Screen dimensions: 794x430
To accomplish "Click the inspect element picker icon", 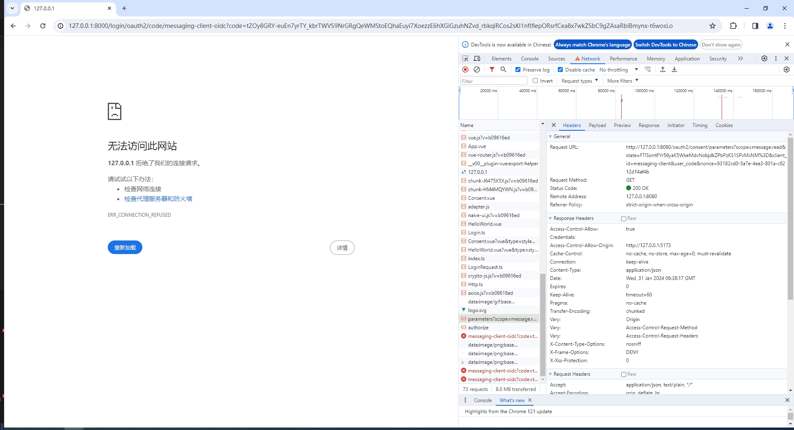I will [x=465, y=59].
